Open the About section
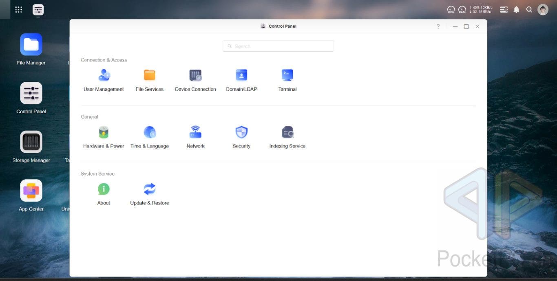Image resolution: width=557 pixels, height=281 pixels. (104, 194)
